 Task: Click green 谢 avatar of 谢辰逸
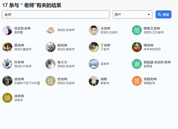pos(137,64)
